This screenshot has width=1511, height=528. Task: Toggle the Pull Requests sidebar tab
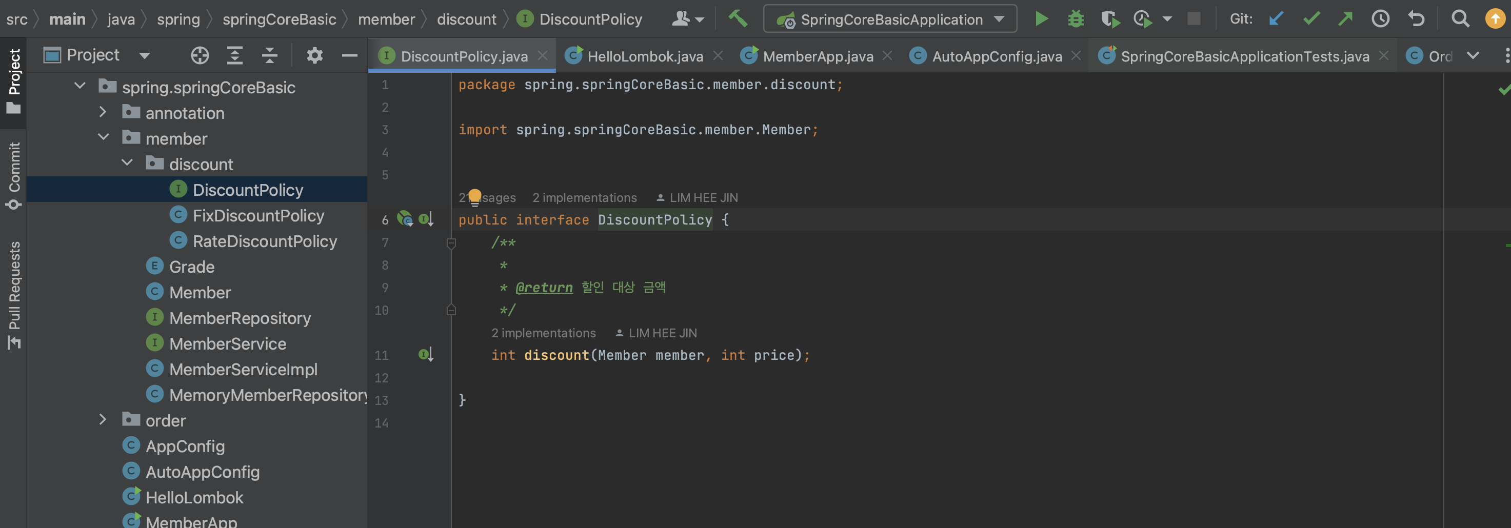point(13,295)
